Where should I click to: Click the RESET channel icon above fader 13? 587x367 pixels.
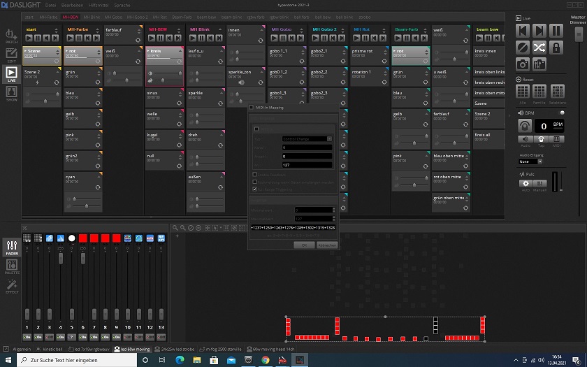point(161,238)
